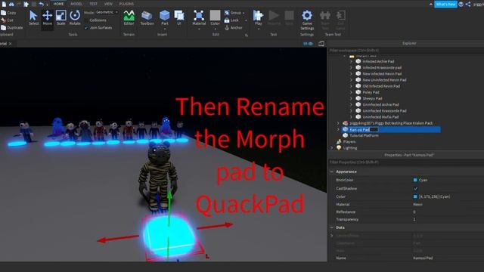Switch to the PLUGINS tab
This screenshot has height=272, width=484.
click(x=126, y=4)
